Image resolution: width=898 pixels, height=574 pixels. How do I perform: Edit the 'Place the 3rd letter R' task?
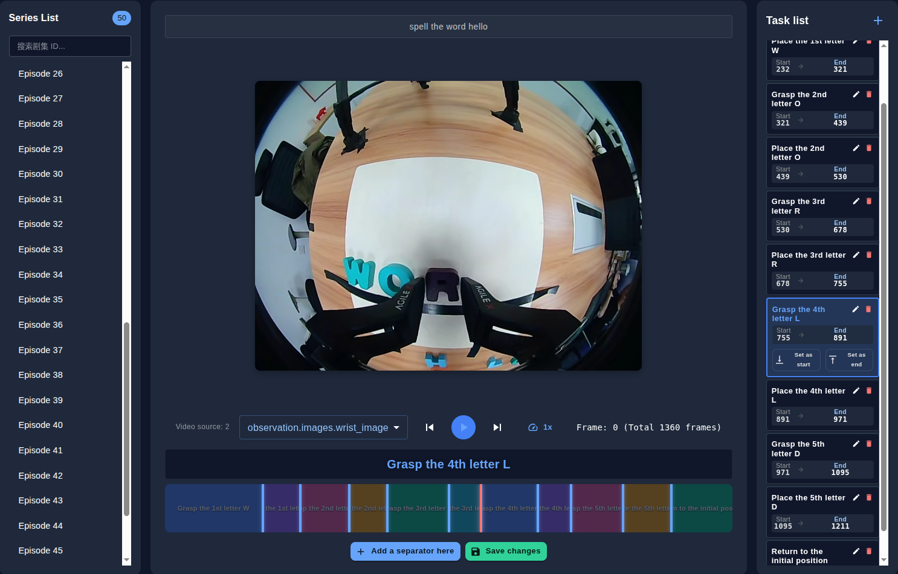point(856,255)
